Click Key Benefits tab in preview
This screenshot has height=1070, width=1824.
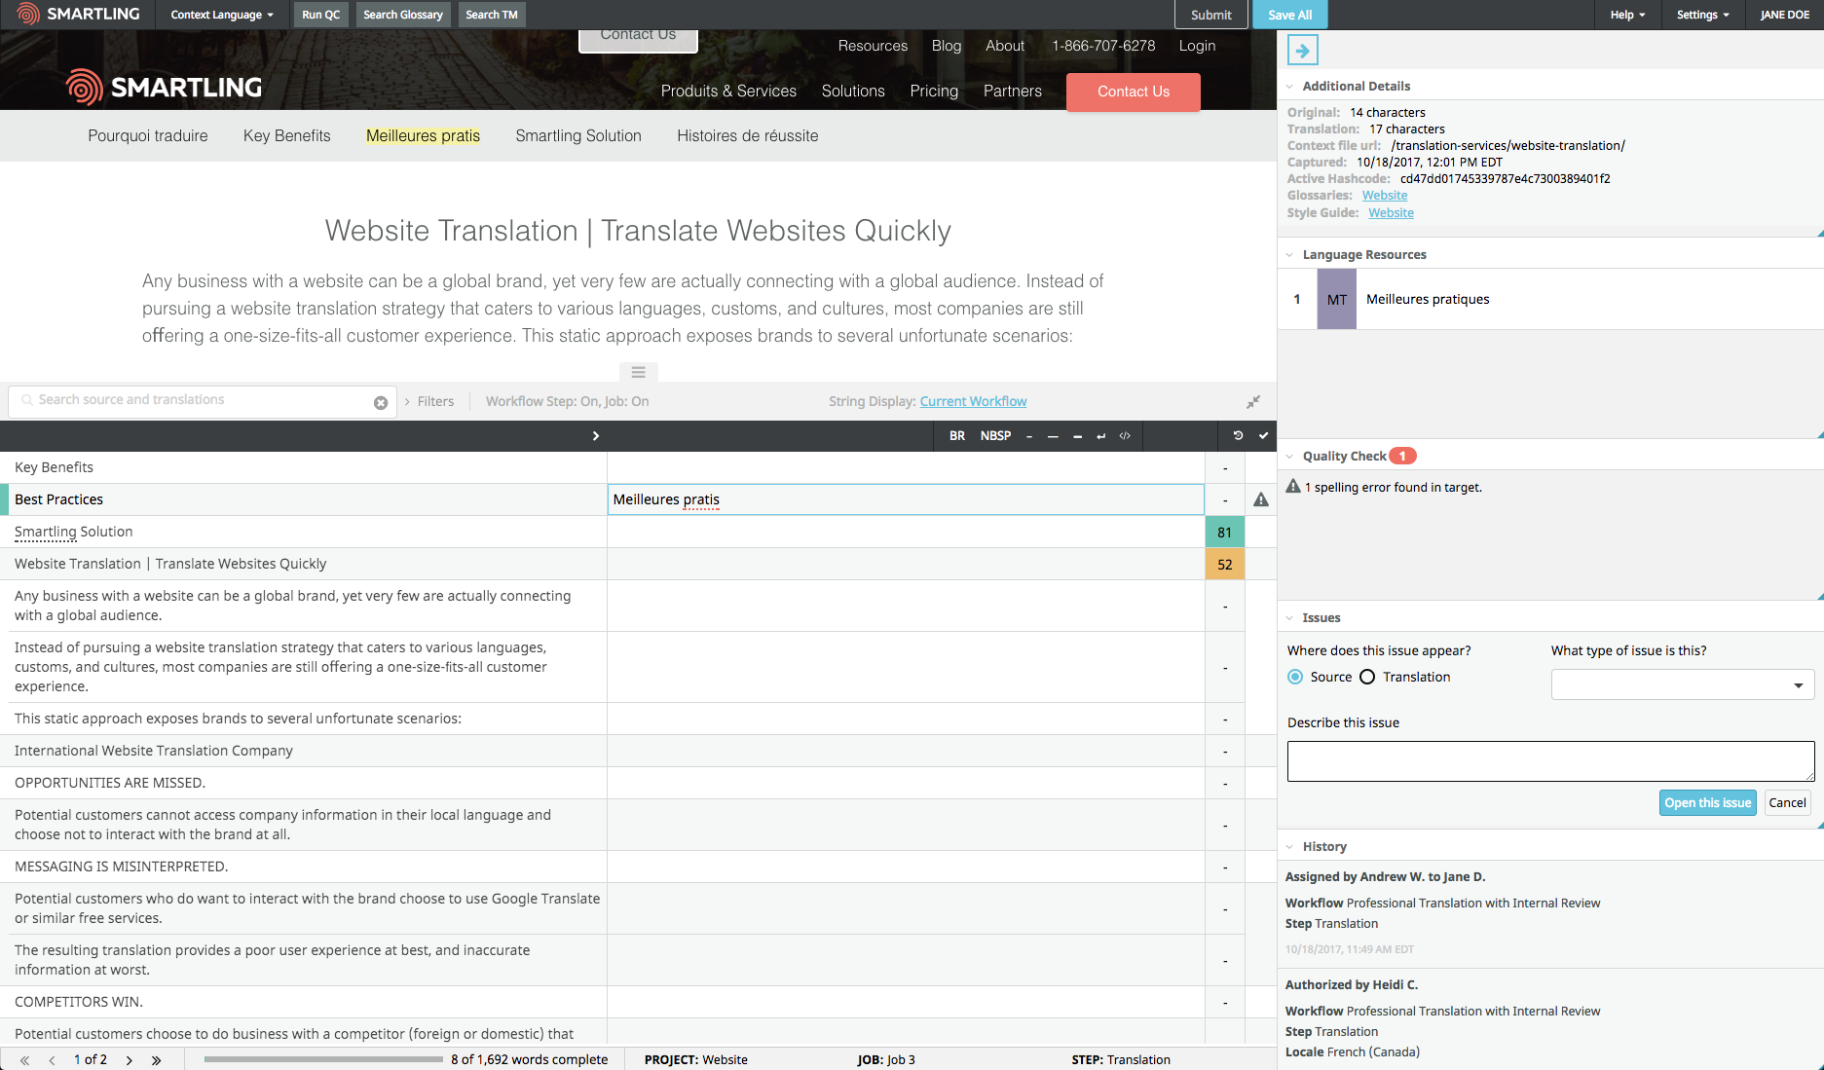(x=287, y=135)
